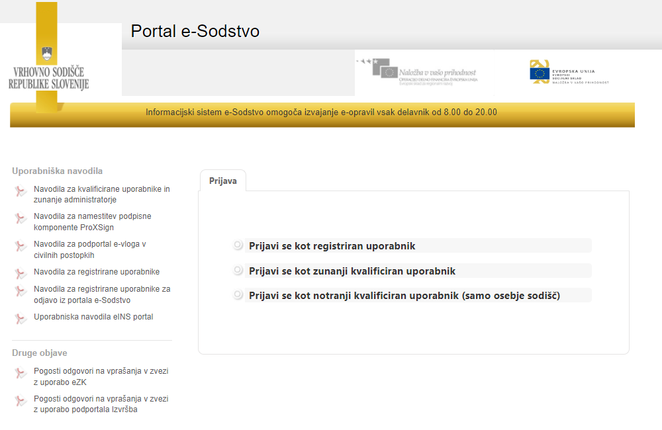Click the Evropska unija social fund logo

[569, 72]
